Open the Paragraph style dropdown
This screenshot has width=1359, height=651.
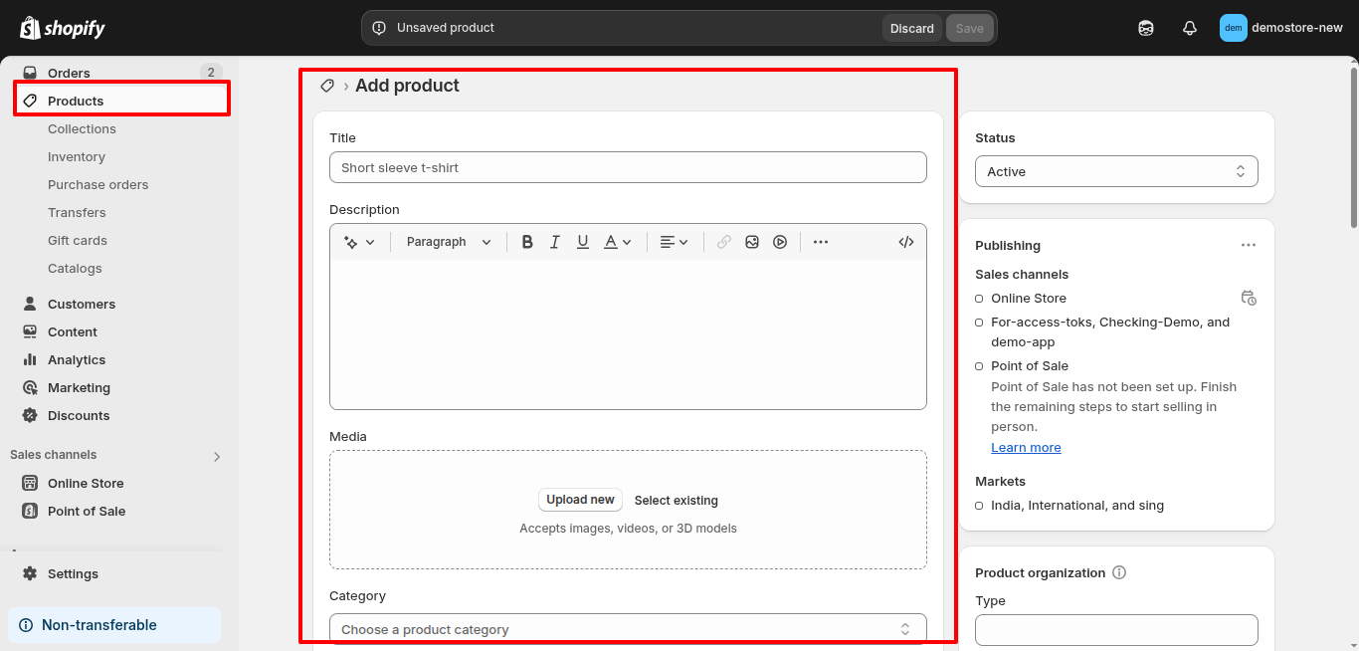tap(447, 241)
